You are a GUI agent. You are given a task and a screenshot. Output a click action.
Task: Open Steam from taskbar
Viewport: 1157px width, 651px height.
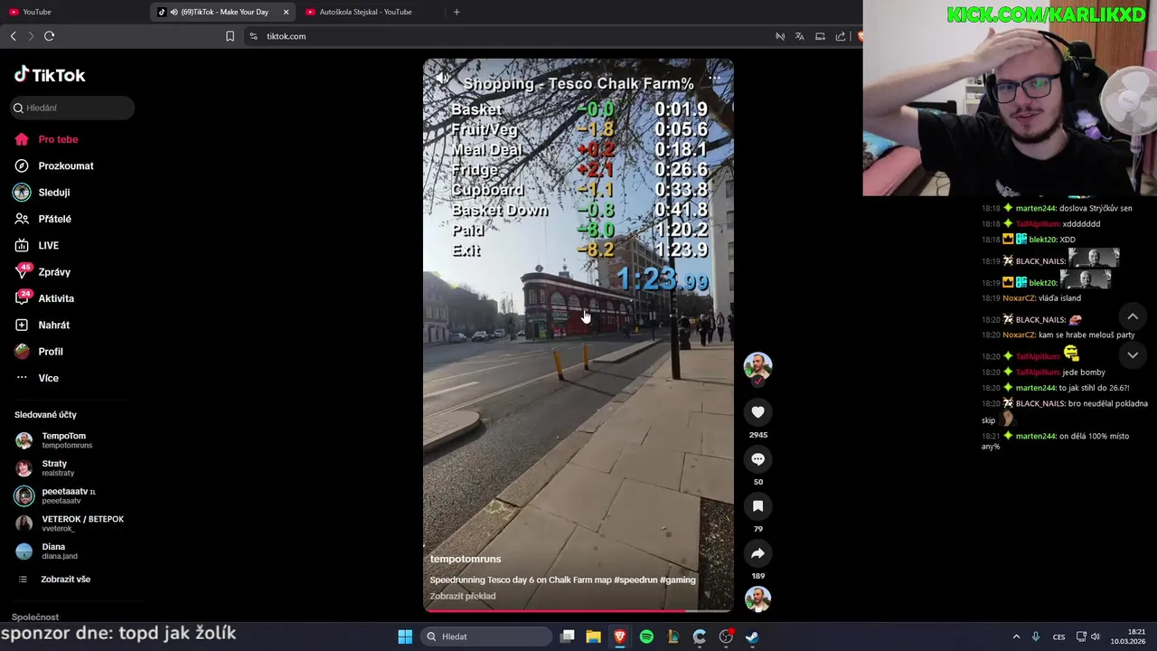tap(752, 637)
